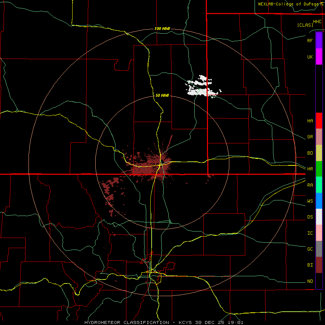Viewport: 325px width, 325px height.
Task: Click the white dry snow echo patch
Action: pyautogui.click(x=202, y=87)
